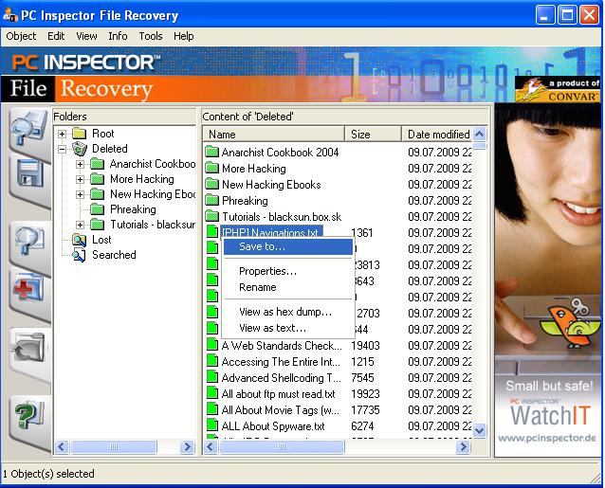Click file list horizontal scroll left arrow

(211, 446)
